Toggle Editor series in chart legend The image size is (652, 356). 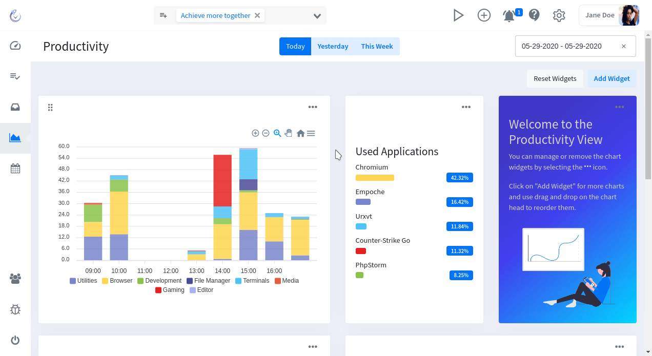(x=201, y=290)
